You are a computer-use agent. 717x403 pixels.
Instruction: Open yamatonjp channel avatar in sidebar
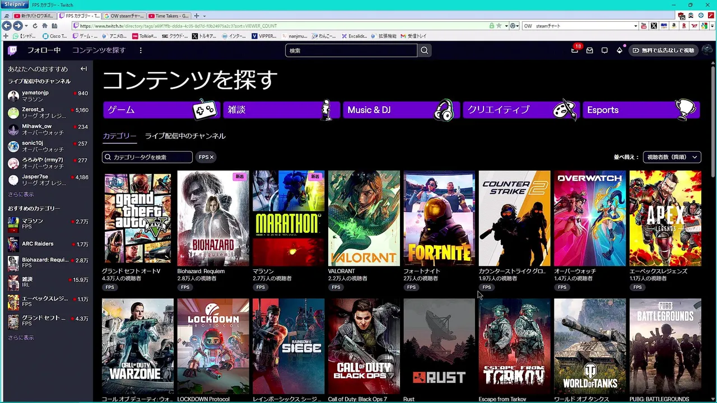(x=13, y=96)
